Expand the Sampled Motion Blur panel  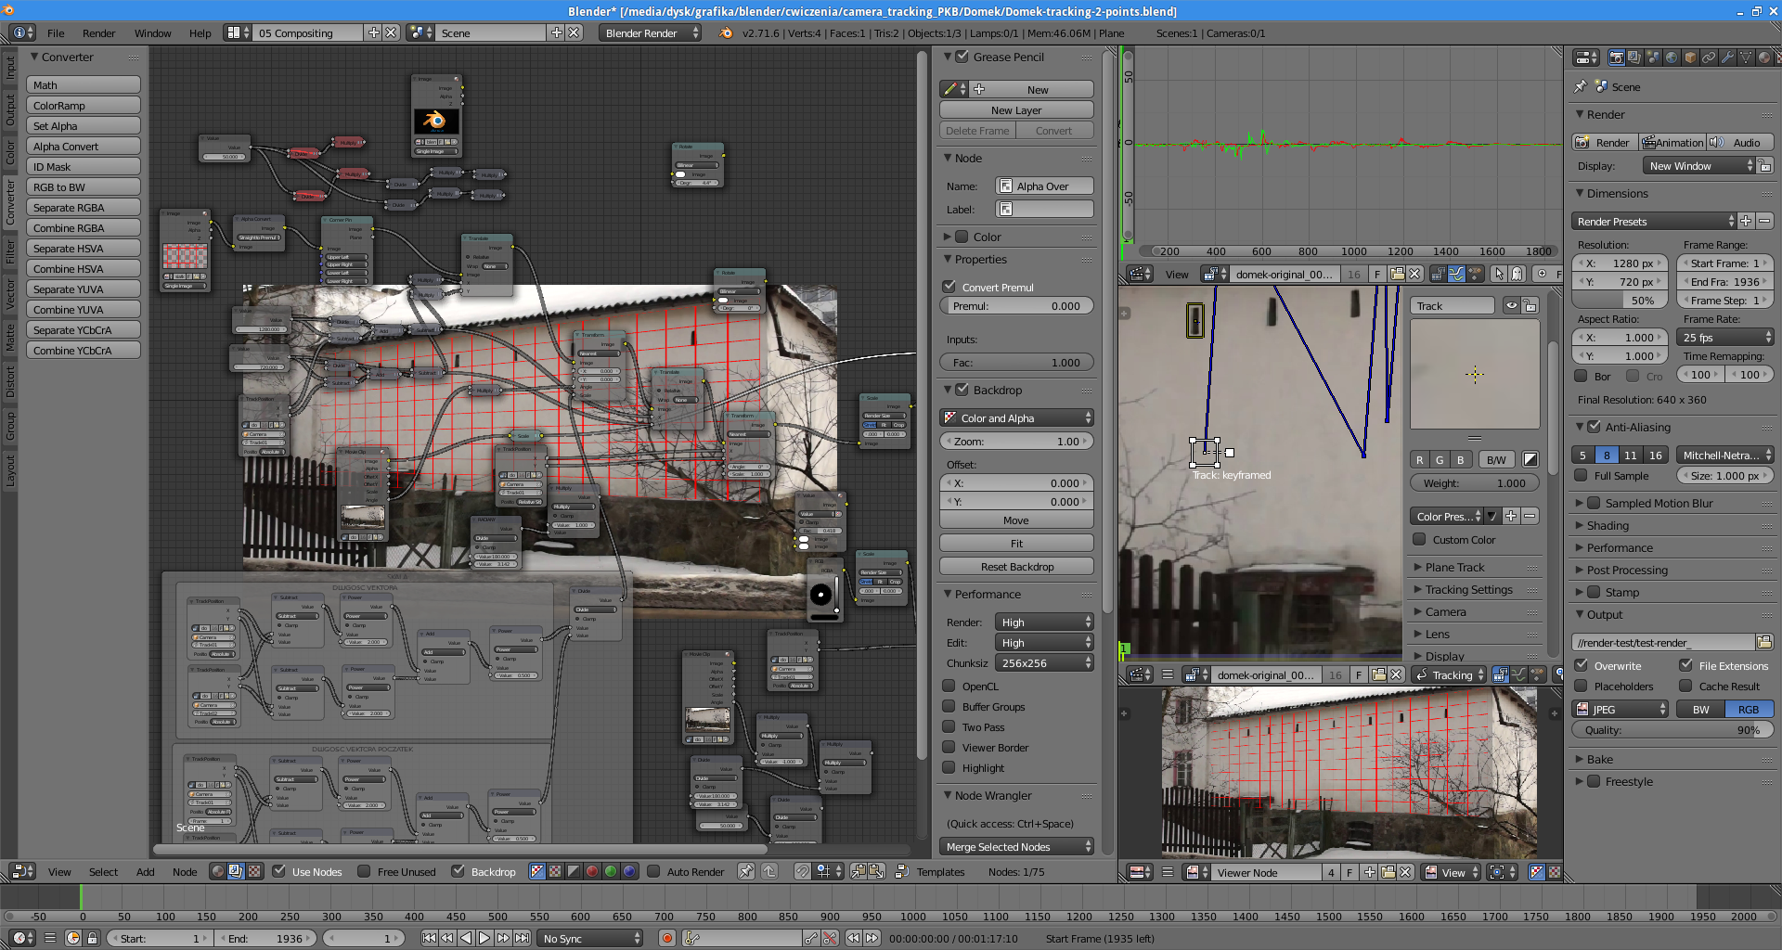[1659, 503]
